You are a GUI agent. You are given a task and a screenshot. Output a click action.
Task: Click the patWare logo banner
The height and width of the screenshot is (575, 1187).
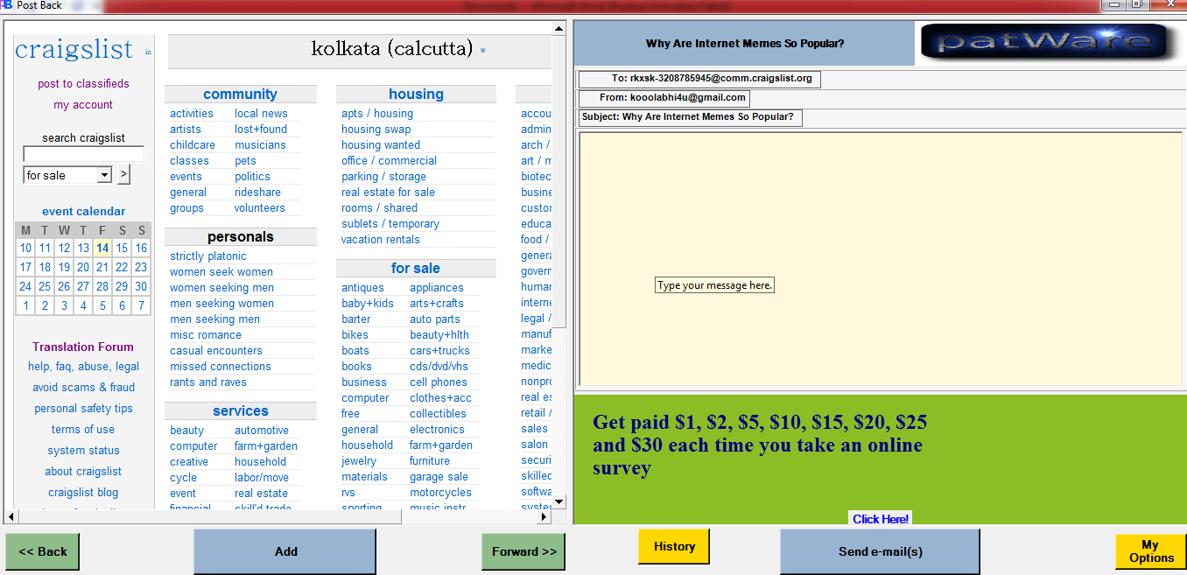tap(1048, 42)
